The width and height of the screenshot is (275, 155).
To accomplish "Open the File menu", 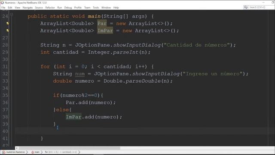I will coord(3,8).
